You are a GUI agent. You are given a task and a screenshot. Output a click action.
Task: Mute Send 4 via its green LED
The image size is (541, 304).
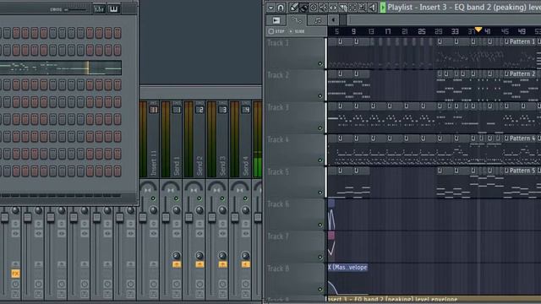245,198
